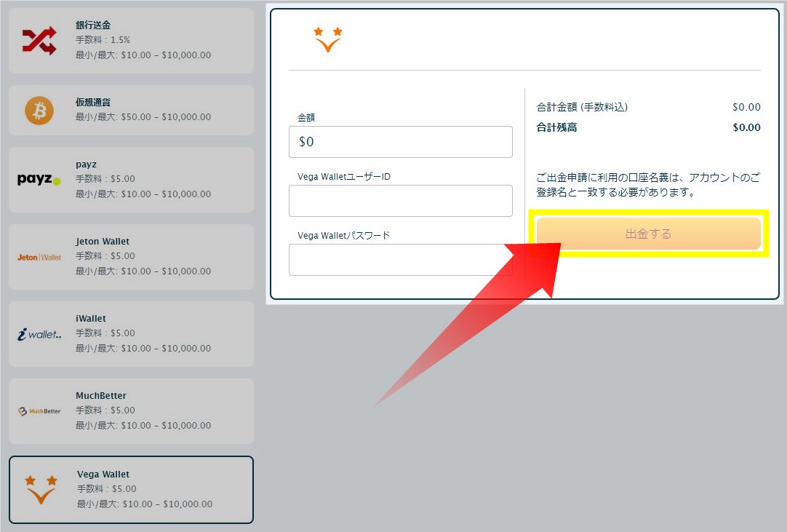Click the 出金する withdraw button
Image resolution: width=787 pixels, height=532 pixels.
[x=649, y=234]
